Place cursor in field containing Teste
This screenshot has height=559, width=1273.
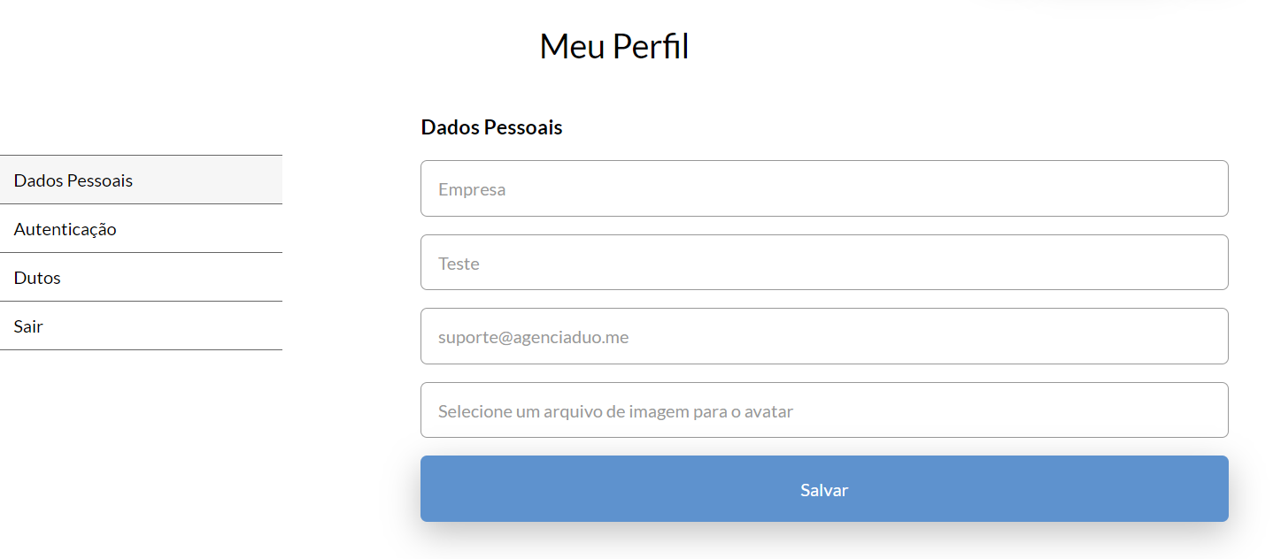(x=823, y=263)
